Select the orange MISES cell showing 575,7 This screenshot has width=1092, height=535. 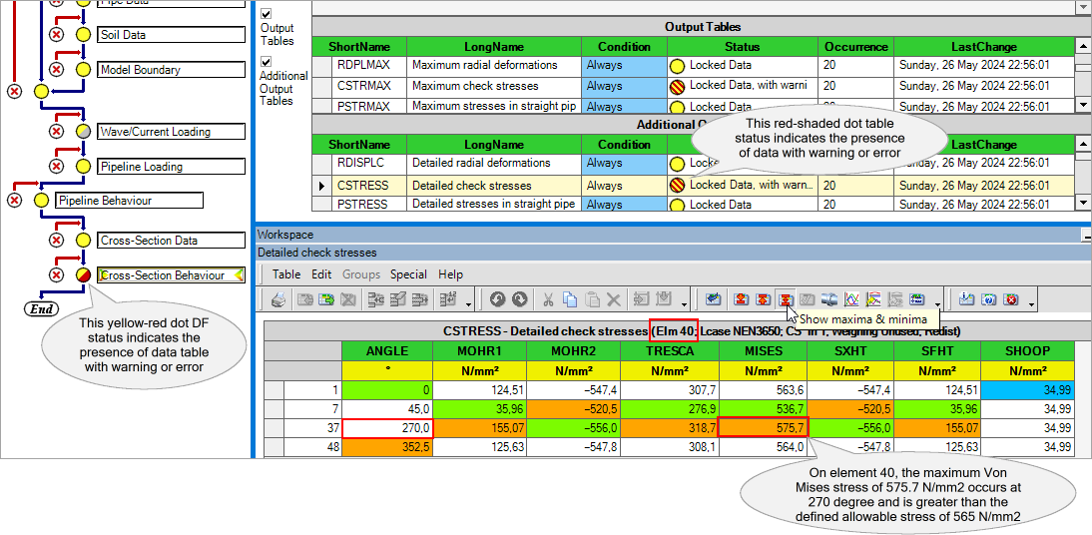pos(764,427)
